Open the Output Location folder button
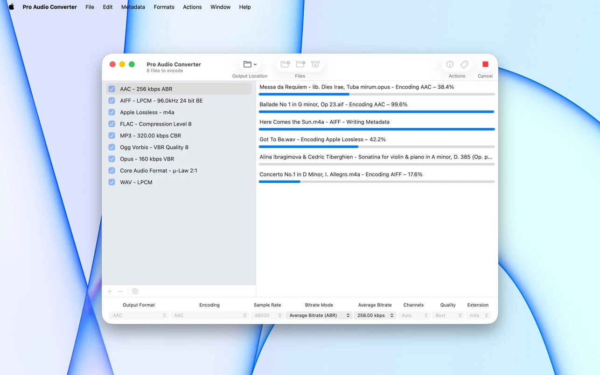600x375 pixels. coord(250,64)
